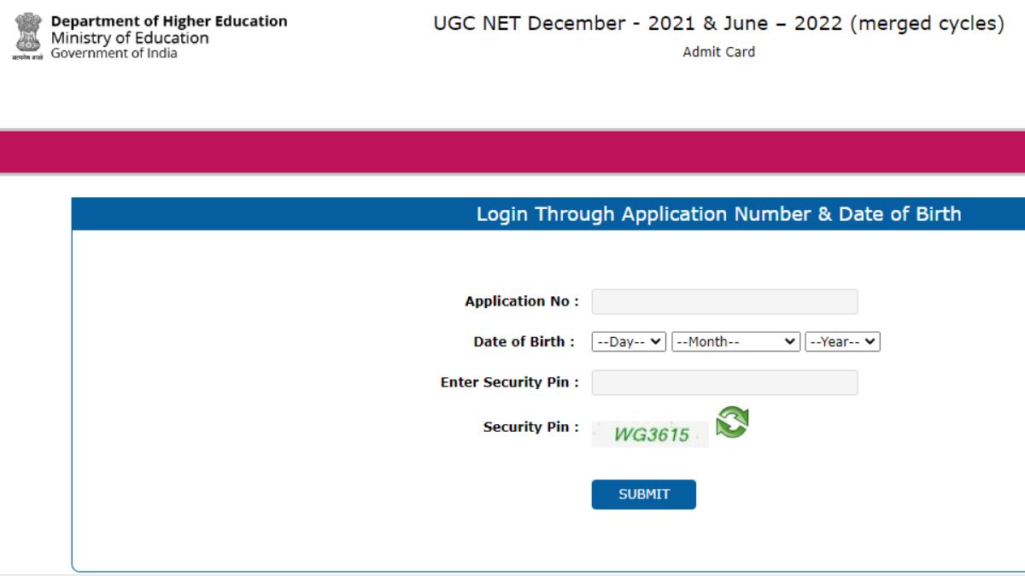
Task: Click the UGC NET merged cycles title
Action: pos(718,24)
